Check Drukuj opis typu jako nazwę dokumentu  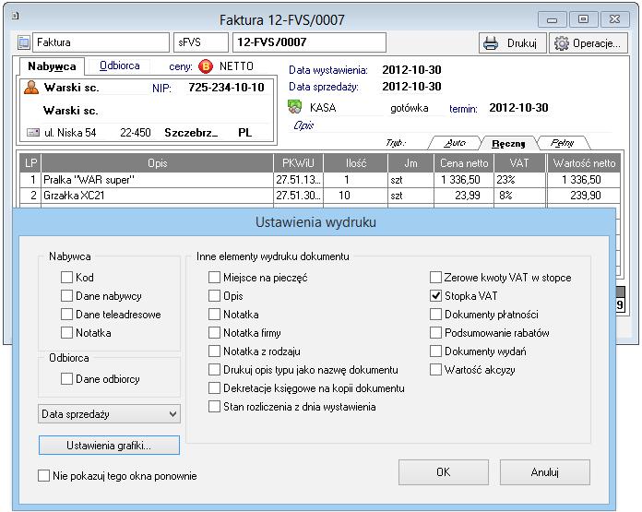tap(214, 369)
